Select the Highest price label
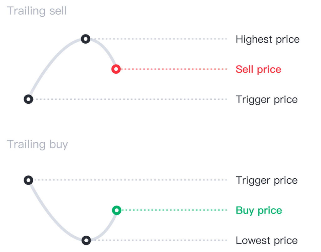 coord(268,39)
